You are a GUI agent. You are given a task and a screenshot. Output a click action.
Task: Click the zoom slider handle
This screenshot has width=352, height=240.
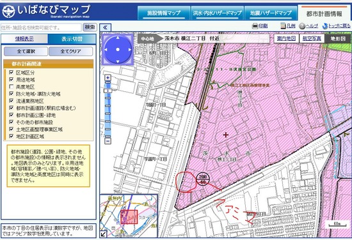click(108, 91)
